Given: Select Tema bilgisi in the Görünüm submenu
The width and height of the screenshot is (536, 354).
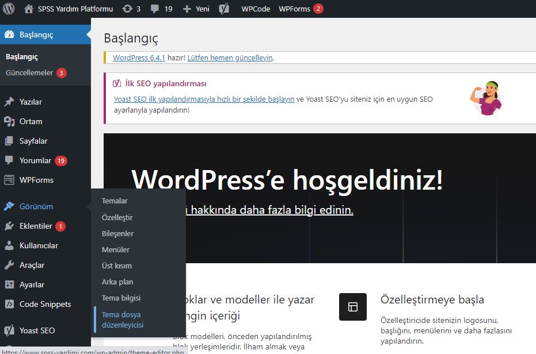Looking at the screenshot, I should (x=121, y=298).
